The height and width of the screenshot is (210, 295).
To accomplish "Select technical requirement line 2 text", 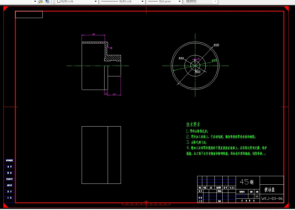I will (221, 137).
